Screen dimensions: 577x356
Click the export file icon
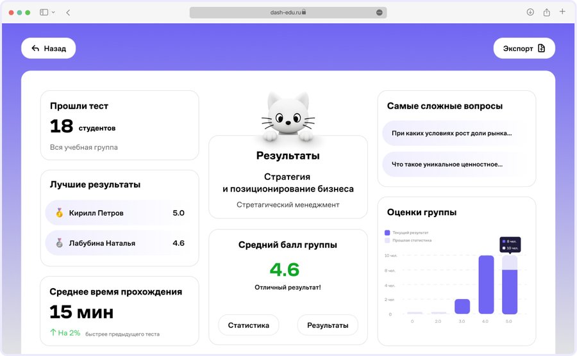tap(541, 48)
